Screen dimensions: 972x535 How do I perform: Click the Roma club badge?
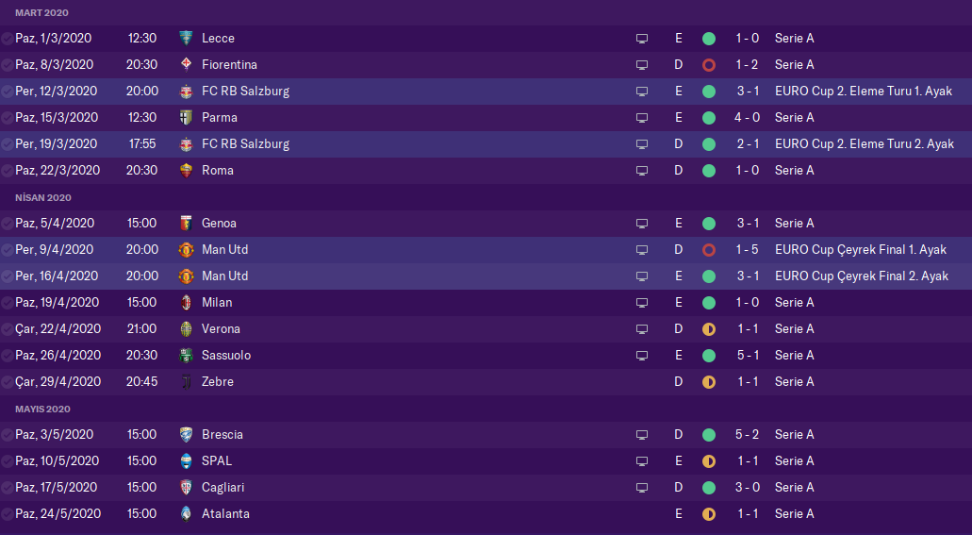pyautogui.click(x=186, y=171)
